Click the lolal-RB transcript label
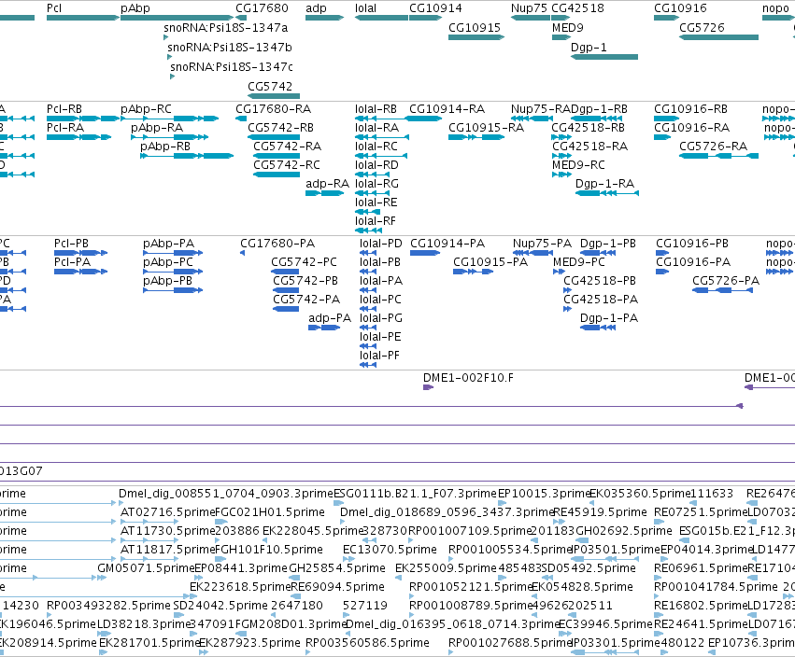795x657 pixels. [376, 109]
